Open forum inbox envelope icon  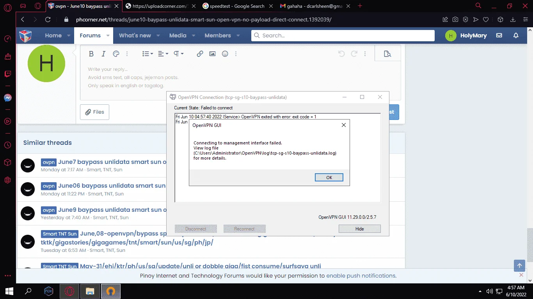[499, 35]
